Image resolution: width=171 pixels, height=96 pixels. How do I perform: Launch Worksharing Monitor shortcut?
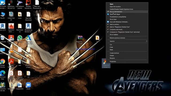point(28,28)
